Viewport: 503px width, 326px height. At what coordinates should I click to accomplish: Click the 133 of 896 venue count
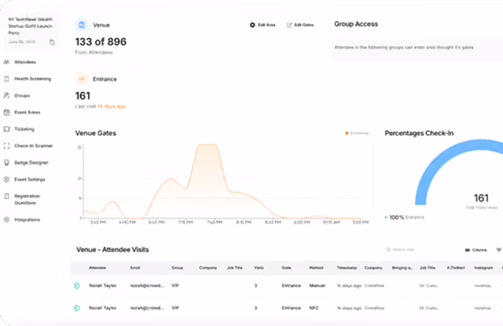click(x=100, y=41)
